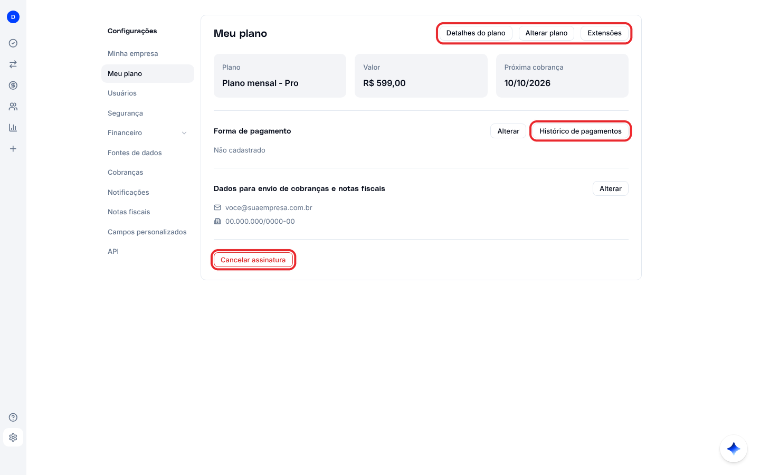Open the bar chart reports icon
Image resolution: width=760 pixels, height=475 pixels.
13,128
